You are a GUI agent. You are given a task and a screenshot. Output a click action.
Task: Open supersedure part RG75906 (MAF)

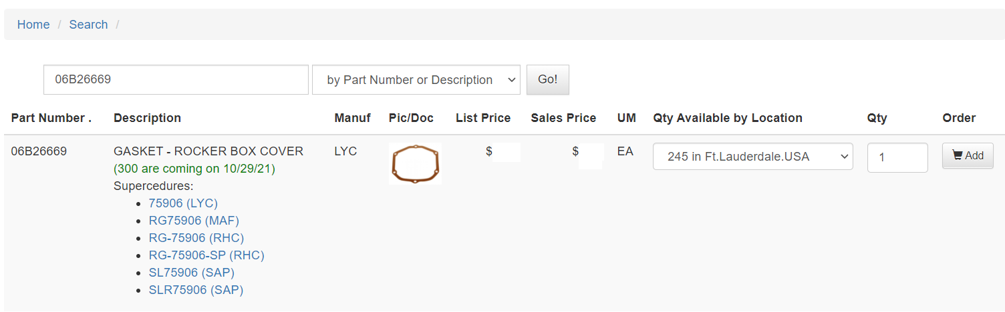194,221
